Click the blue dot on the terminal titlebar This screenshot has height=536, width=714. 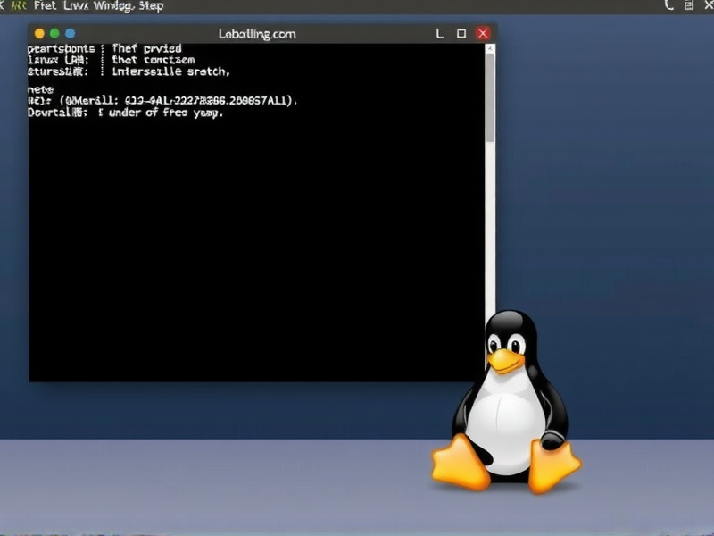[x=69, y=34]
